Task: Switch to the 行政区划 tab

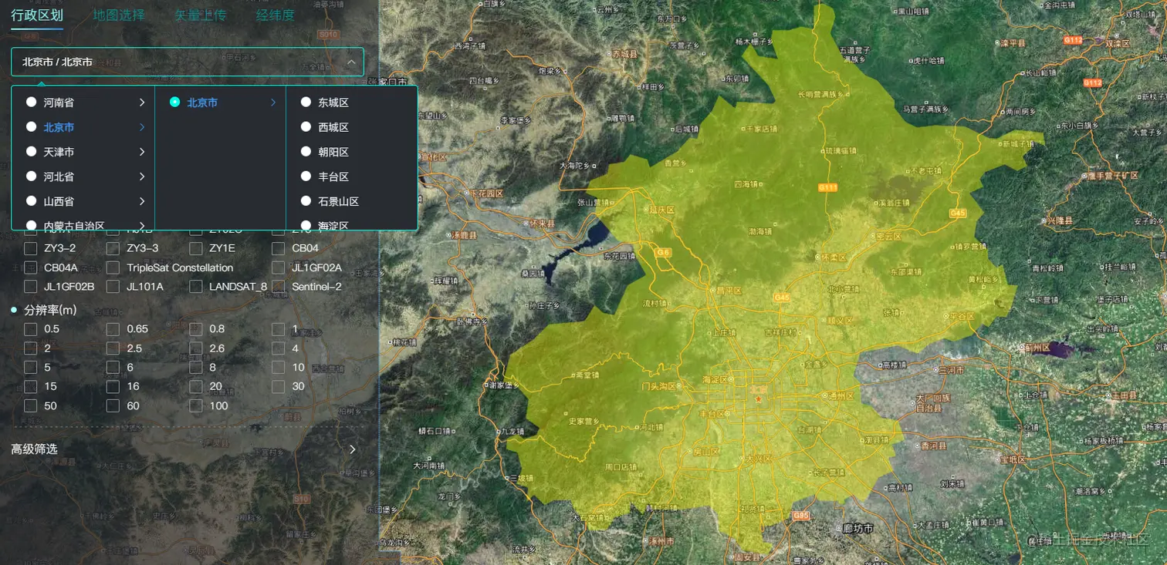Action: point(37,15)
